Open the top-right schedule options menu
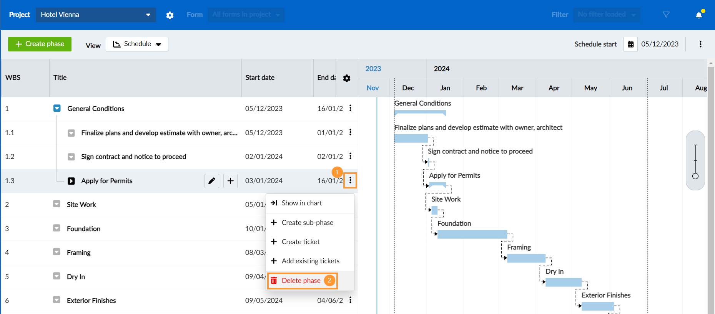Viewport: 715px width, 314px height. pos(700,44)
